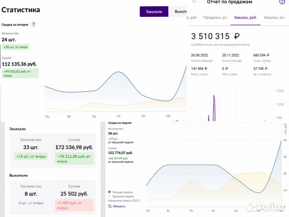
Task: Click the +99 032,02 руб. green badge
Action: pos(20,73)
